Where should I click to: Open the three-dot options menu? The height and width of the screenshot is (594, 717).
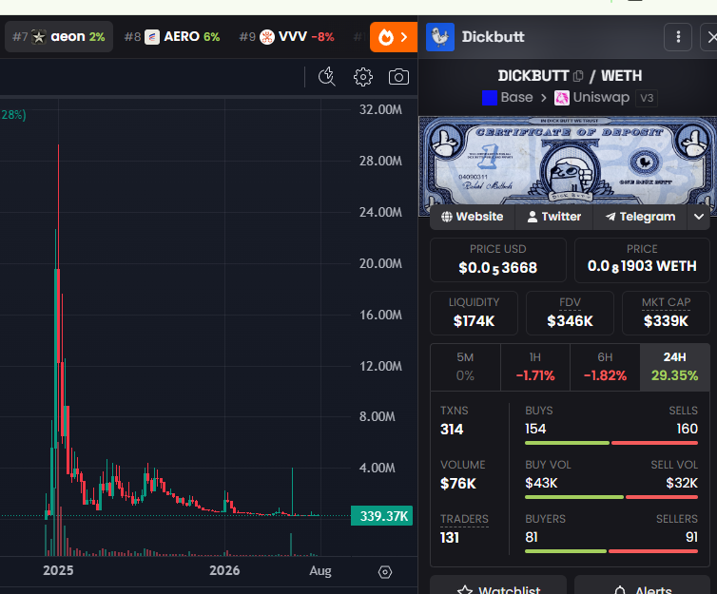(x=678, y=37)
